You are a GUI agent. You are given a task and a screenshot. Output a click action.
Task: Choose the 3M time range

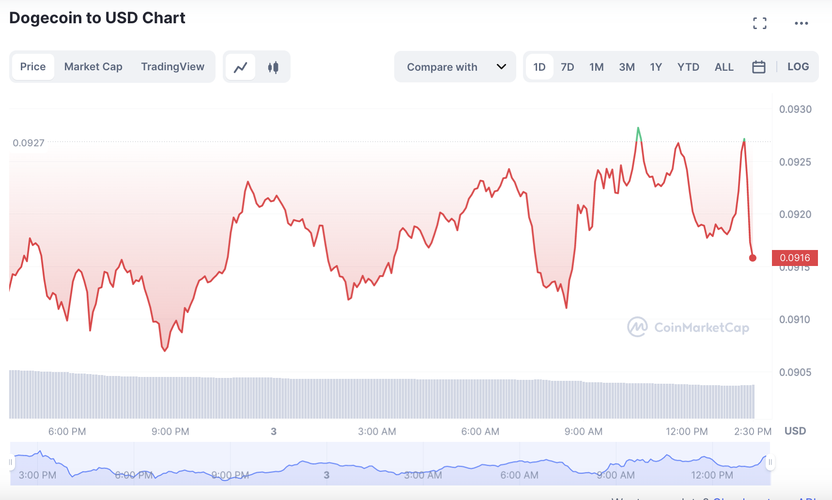(x=627, y=67)
